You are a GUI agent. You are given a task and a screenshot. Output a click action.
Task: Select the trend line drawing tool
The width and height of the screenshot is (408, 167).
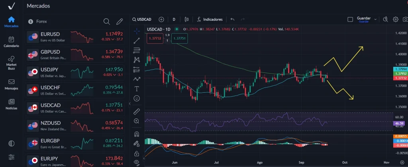137,40
